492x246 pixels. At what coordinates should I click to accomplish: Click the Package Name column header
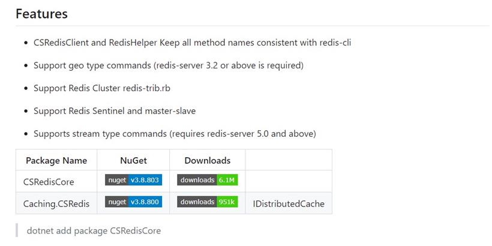pyautogui.click(x=56, y=160)
